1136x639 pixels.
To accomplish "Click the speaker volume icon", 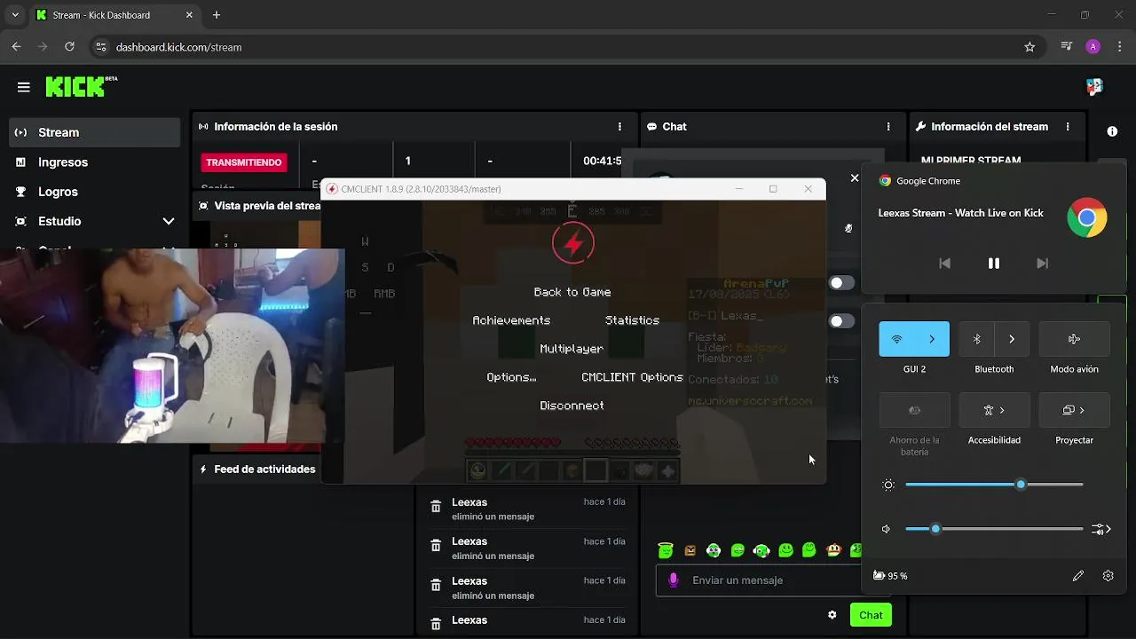I will [886, 529].
